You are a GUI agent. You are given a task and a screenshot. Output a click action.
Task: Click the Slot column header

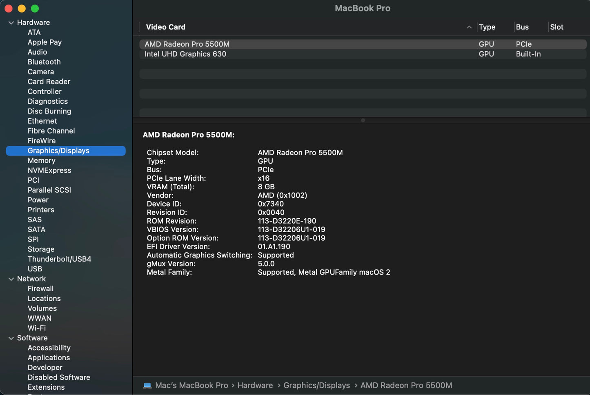click(x=557, y=27)
